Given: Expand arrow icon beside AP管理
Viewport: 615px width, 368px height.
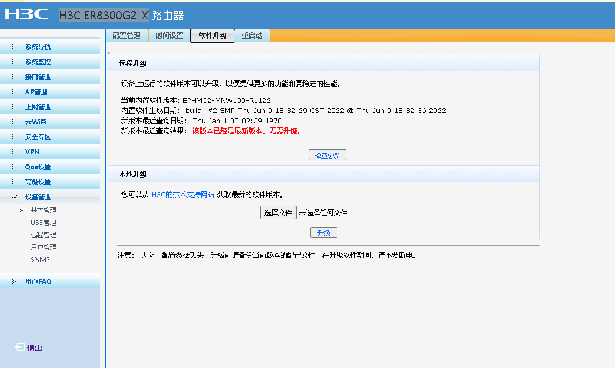Looking at the screenshot, I should point(14,91).
